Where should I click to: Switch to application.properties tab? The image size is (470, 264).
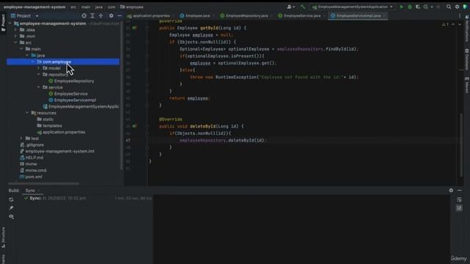click(149, 15)
